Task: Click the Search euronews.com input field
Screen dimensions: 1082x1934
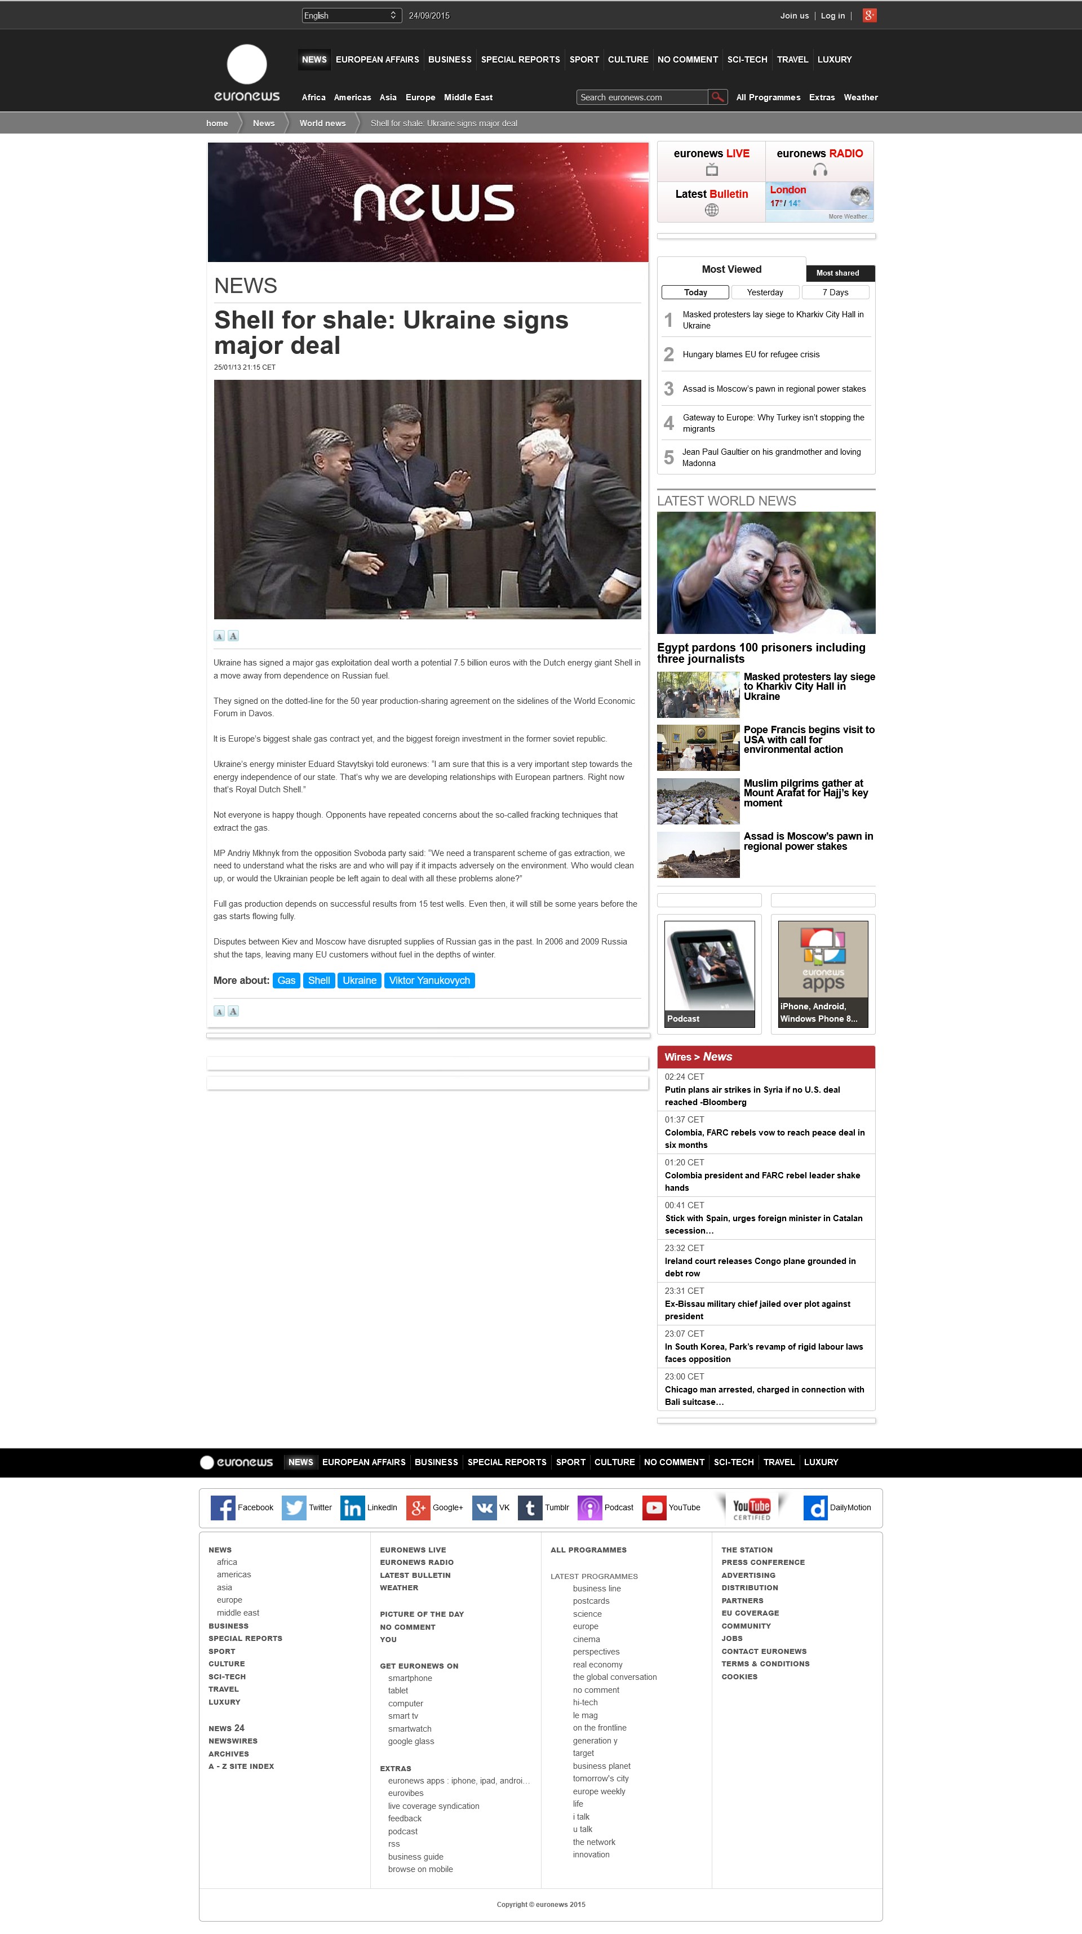Action: [x=642, y=97]
